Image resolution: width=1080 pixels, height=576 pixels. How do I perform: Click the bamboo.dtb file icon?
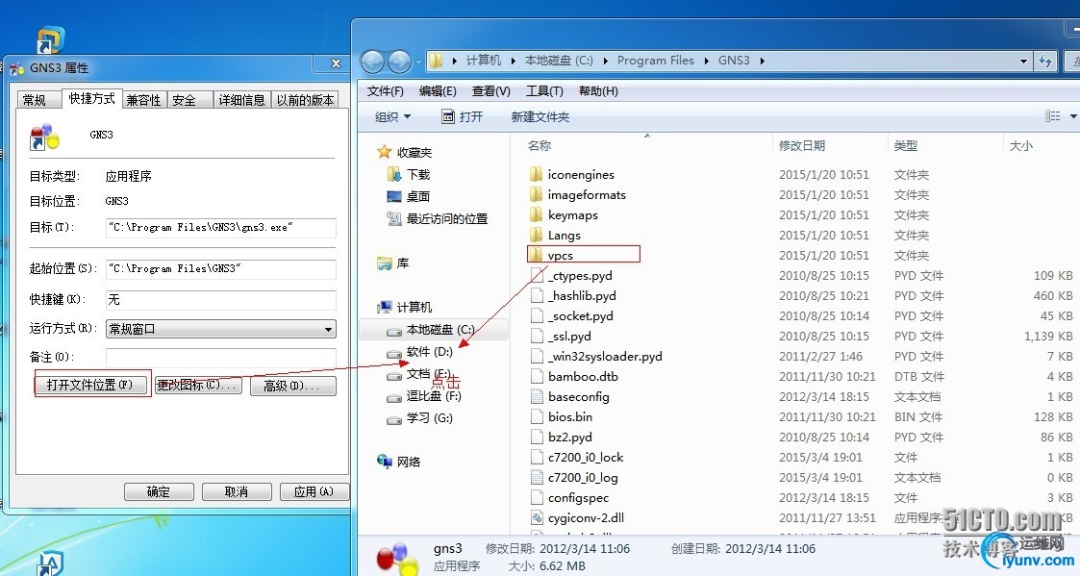(x=538, y=376)
